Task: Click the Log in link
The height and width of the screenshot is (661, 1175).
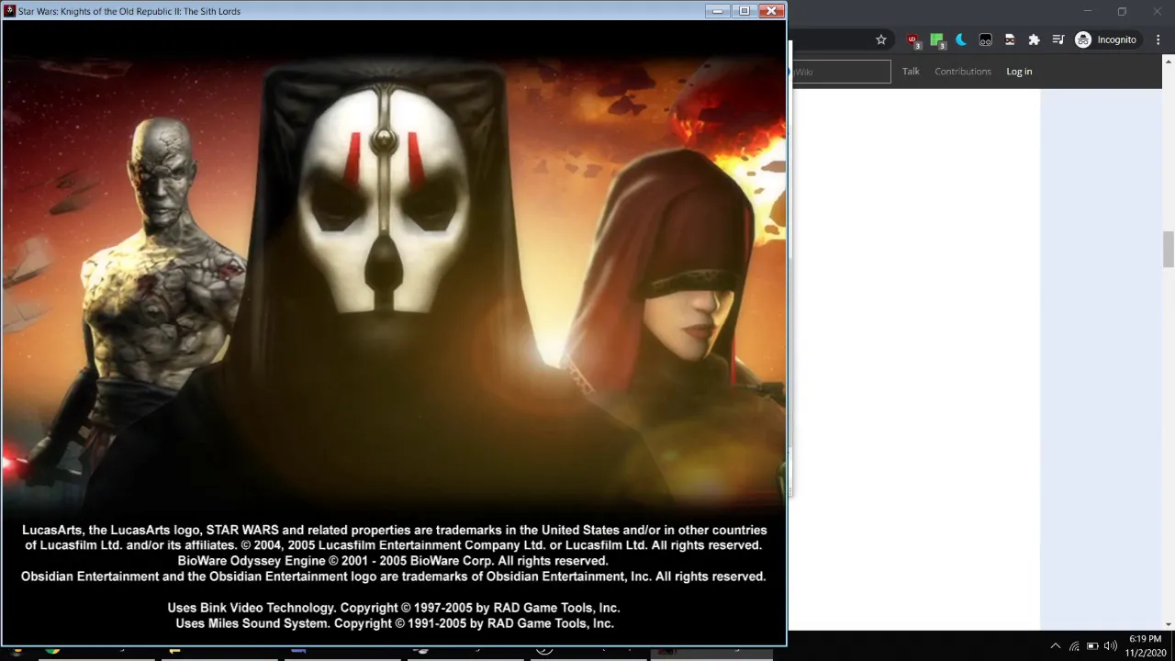Action: coord(1019,72)
